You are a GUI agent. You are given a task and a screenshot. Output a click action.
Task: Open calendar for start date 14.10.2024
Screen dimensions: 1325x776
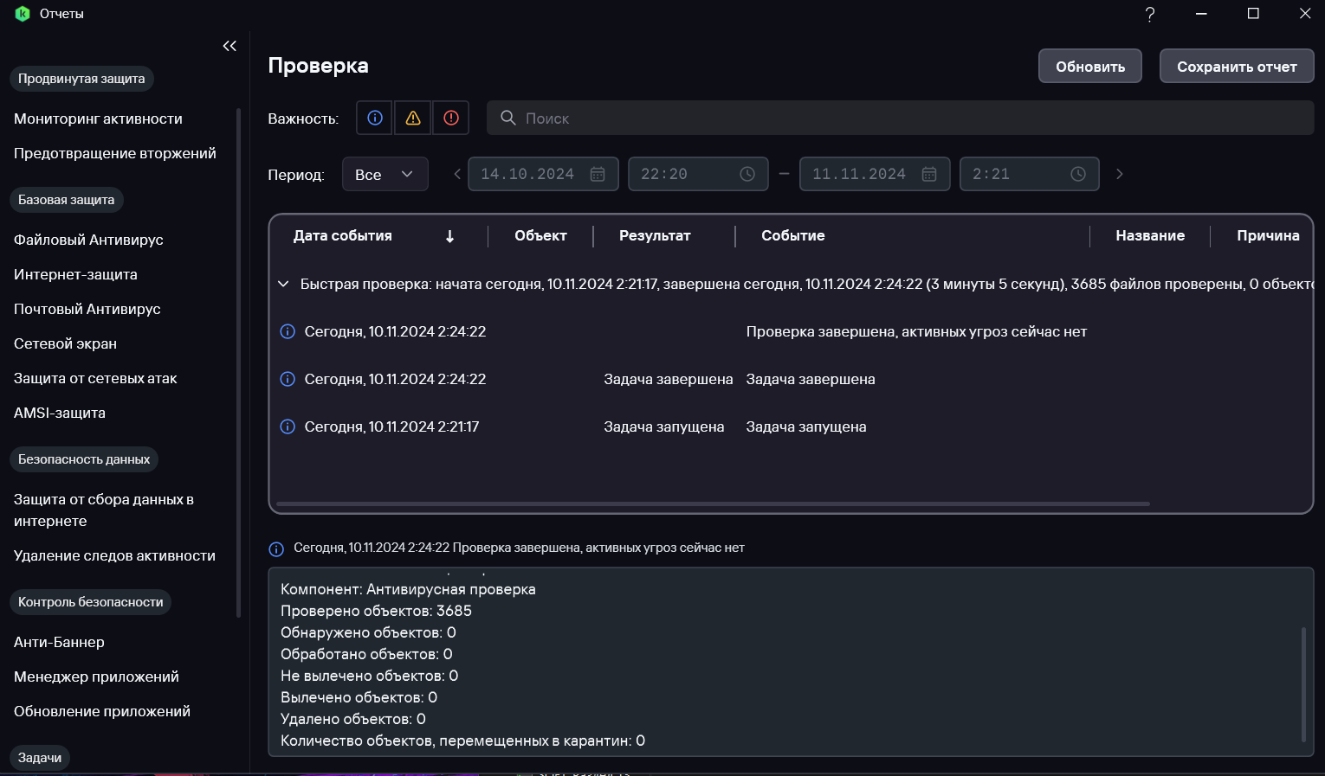(x=598, y=174)
